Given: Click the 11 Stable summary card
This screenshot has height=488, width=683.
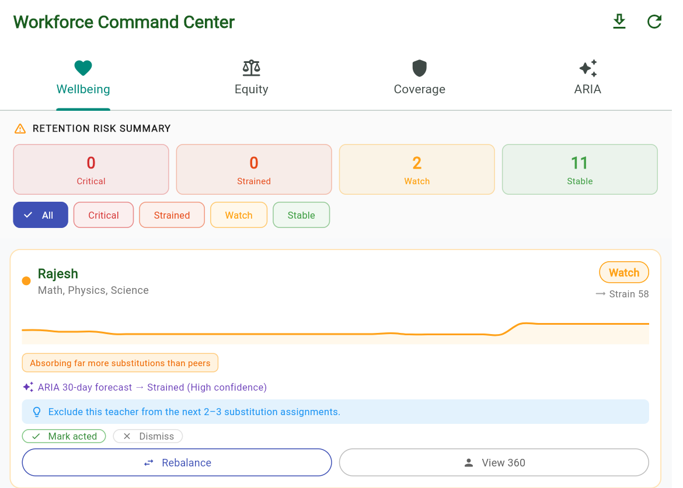Looking at the screenshot, I should pos(580,169).
